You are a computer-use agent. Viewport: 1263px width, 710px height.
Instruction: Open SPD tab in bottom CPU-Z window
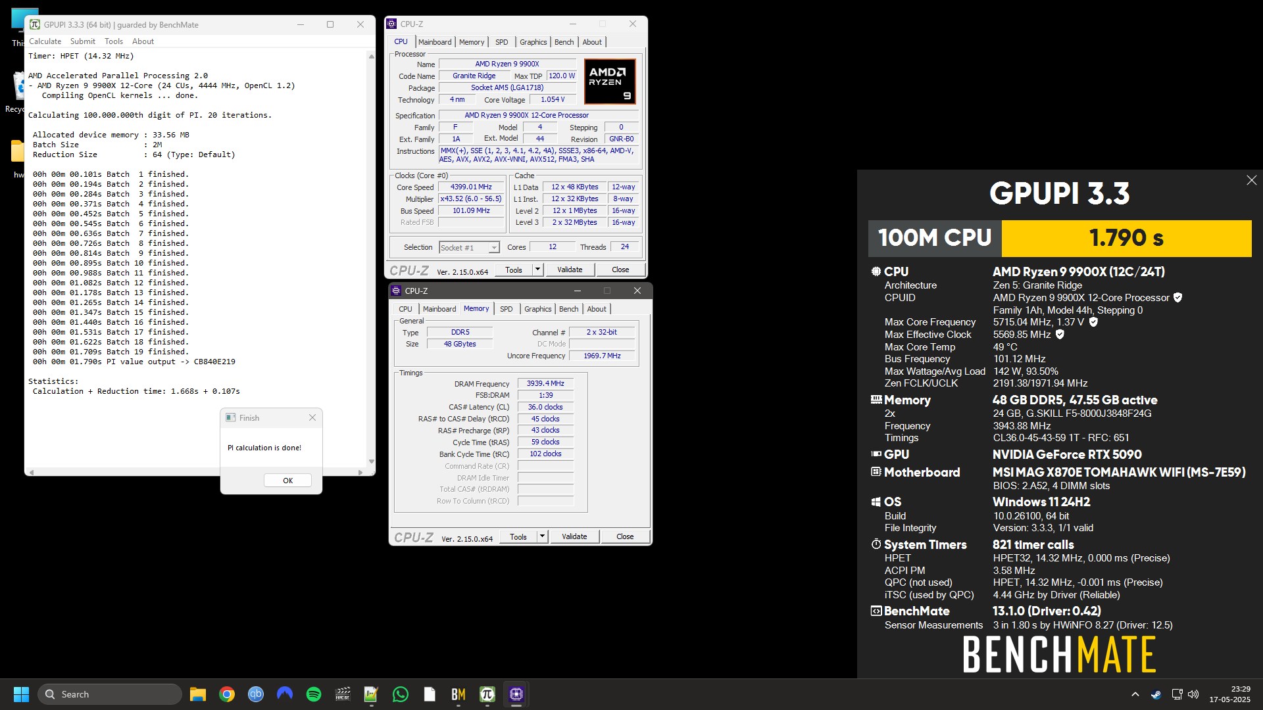pos(507,309)
